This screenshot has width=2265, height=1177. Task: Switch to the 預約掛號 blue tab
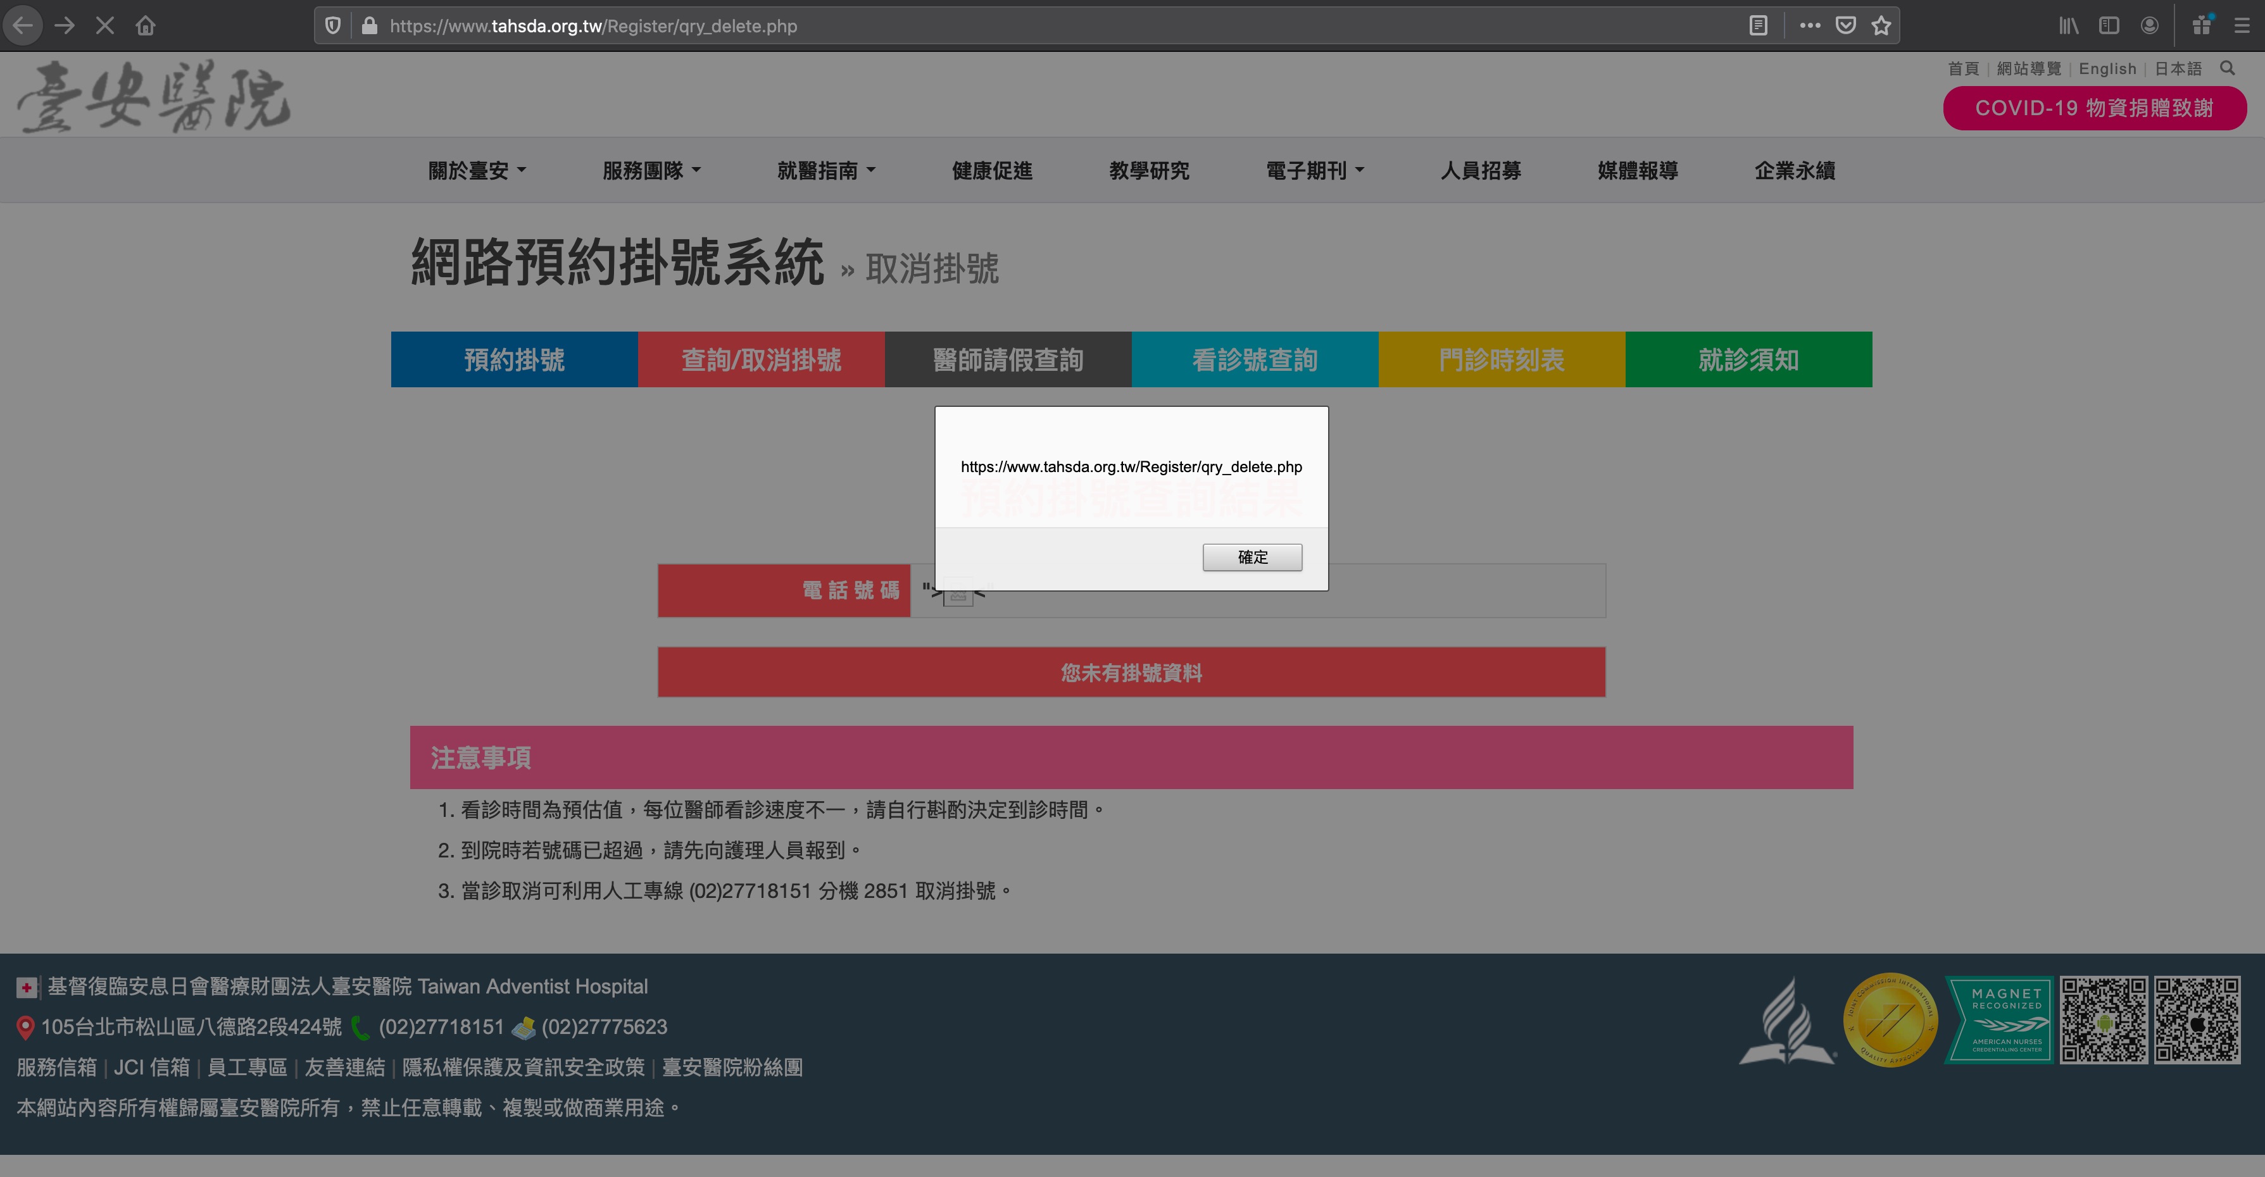[515, 359]
